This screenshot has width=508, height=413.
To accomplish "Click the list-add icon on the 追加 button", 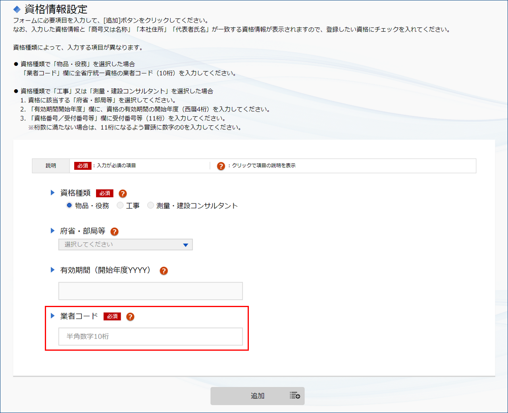I will (x=294, y=396).
